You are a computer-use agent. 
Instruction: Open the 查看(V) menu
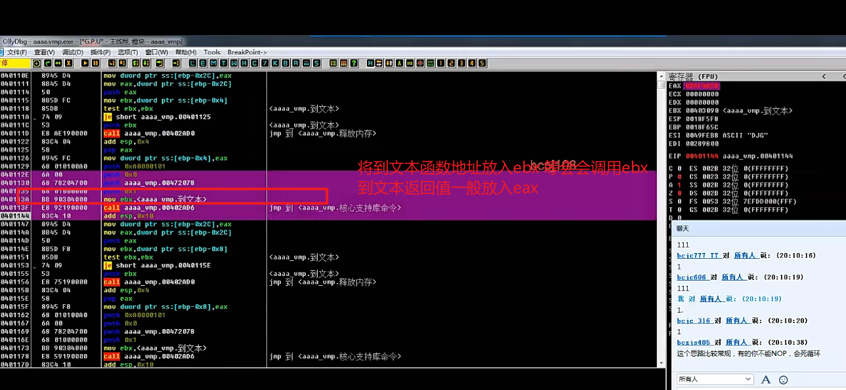point(44,52)
